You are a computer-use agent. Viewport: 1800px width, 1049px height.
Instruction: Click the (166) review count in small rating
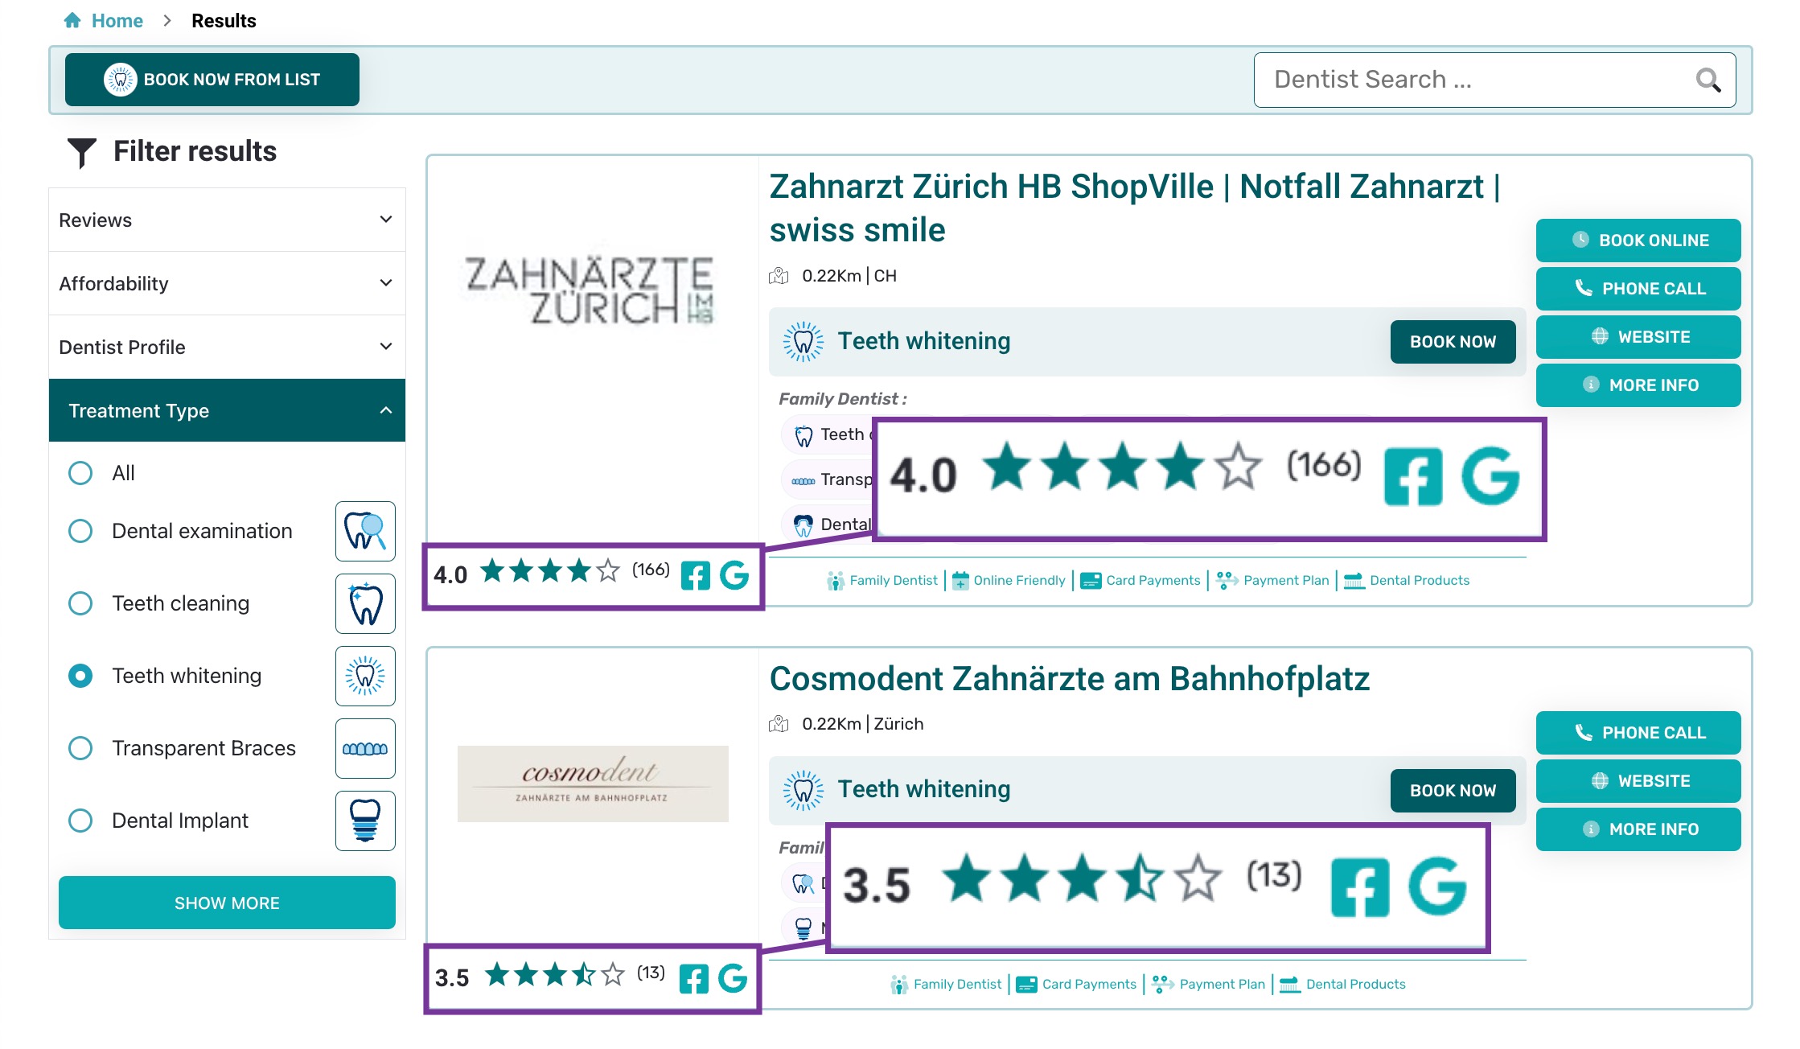(651, 570)
